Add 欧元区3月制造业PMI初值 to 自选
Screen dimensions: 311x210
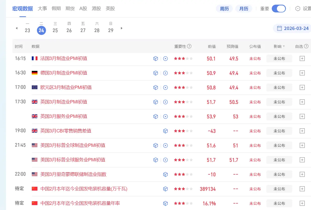pyautogui.click(x=302, y=88)
